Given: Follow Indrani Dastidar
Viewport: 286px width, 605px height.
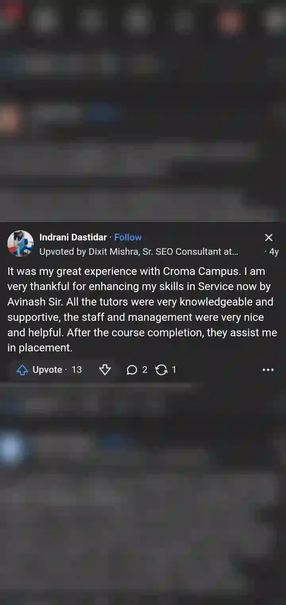Looking at the screenshot, I should 128,237.
